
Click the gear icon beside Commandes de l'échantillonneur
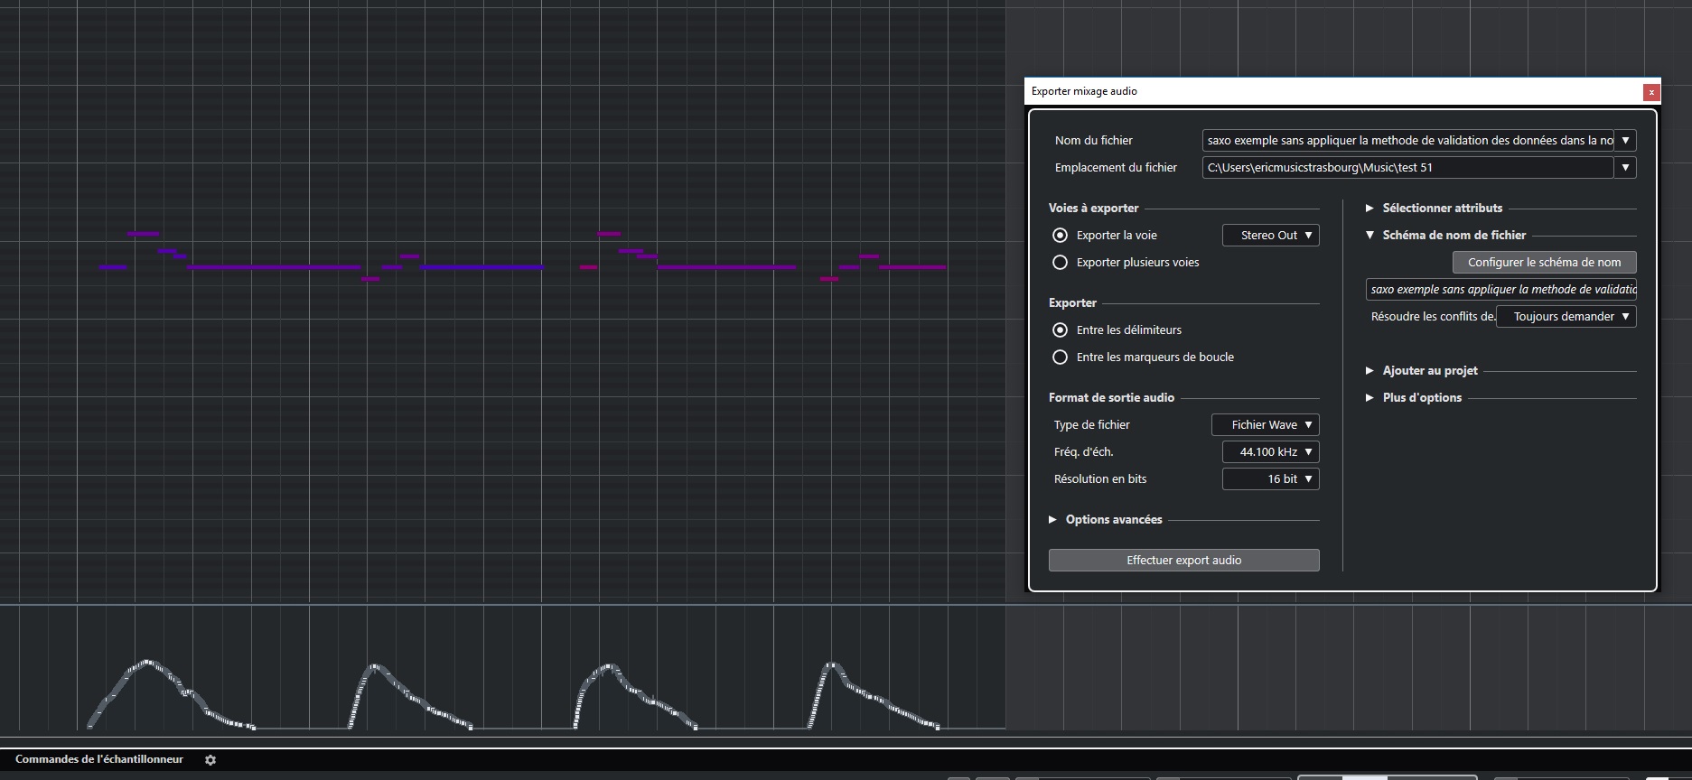coord(210,760)
